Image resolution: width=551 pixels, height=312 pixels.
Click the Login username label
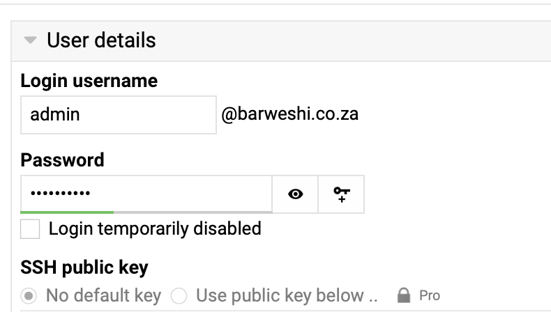click(x=89, y=81)
